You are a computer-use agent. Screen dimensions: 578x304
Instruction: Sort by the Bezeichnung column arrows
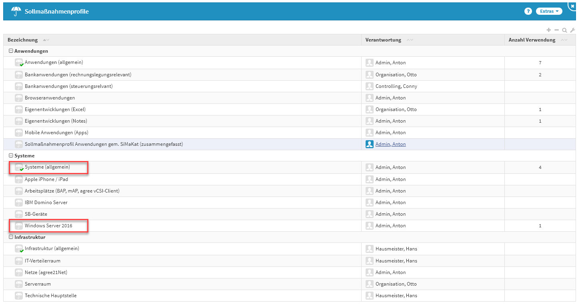[x=46, y=40]
